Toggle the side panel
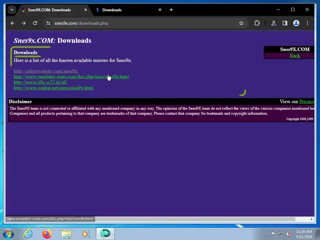Screen dimensions: 320x240 click(x=285, y=23)
